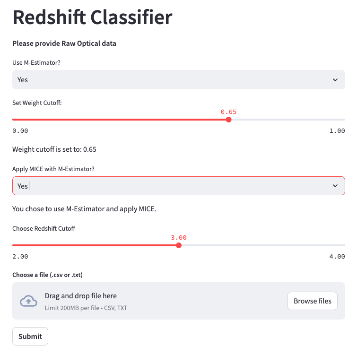Click the gray unfilled track of Weight Cutoff slider
The image size is (357, 355).
[x=288, y=120]
